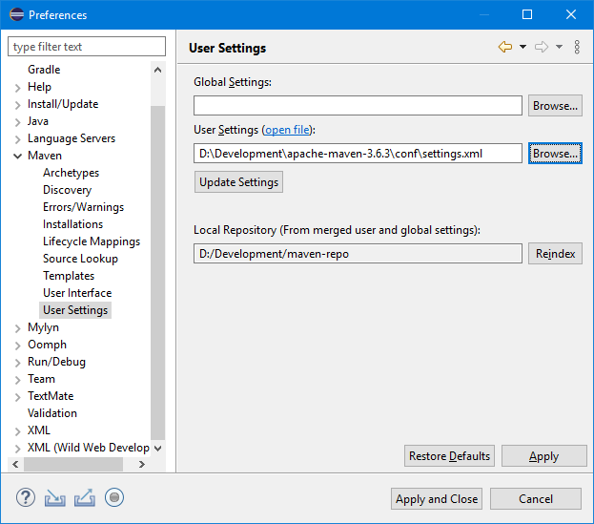This screenshot has height=524, width=594.
Task: Click the User Settings path field
Action: (x=358, y=153)
